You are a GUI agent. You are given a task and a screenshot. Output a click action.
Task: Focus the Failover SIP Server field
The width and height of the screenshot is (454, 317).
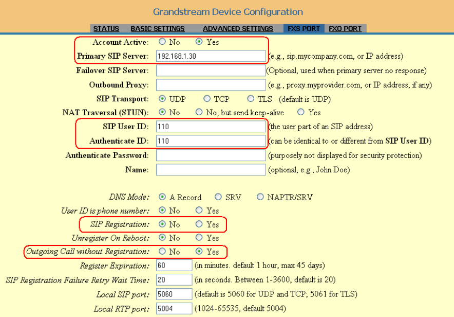click(211, 71)
